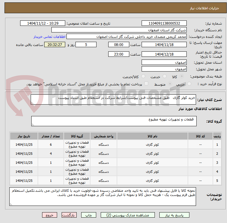
Task: Click the شهر محل تحویل field
Action: [x=164, y=69]
